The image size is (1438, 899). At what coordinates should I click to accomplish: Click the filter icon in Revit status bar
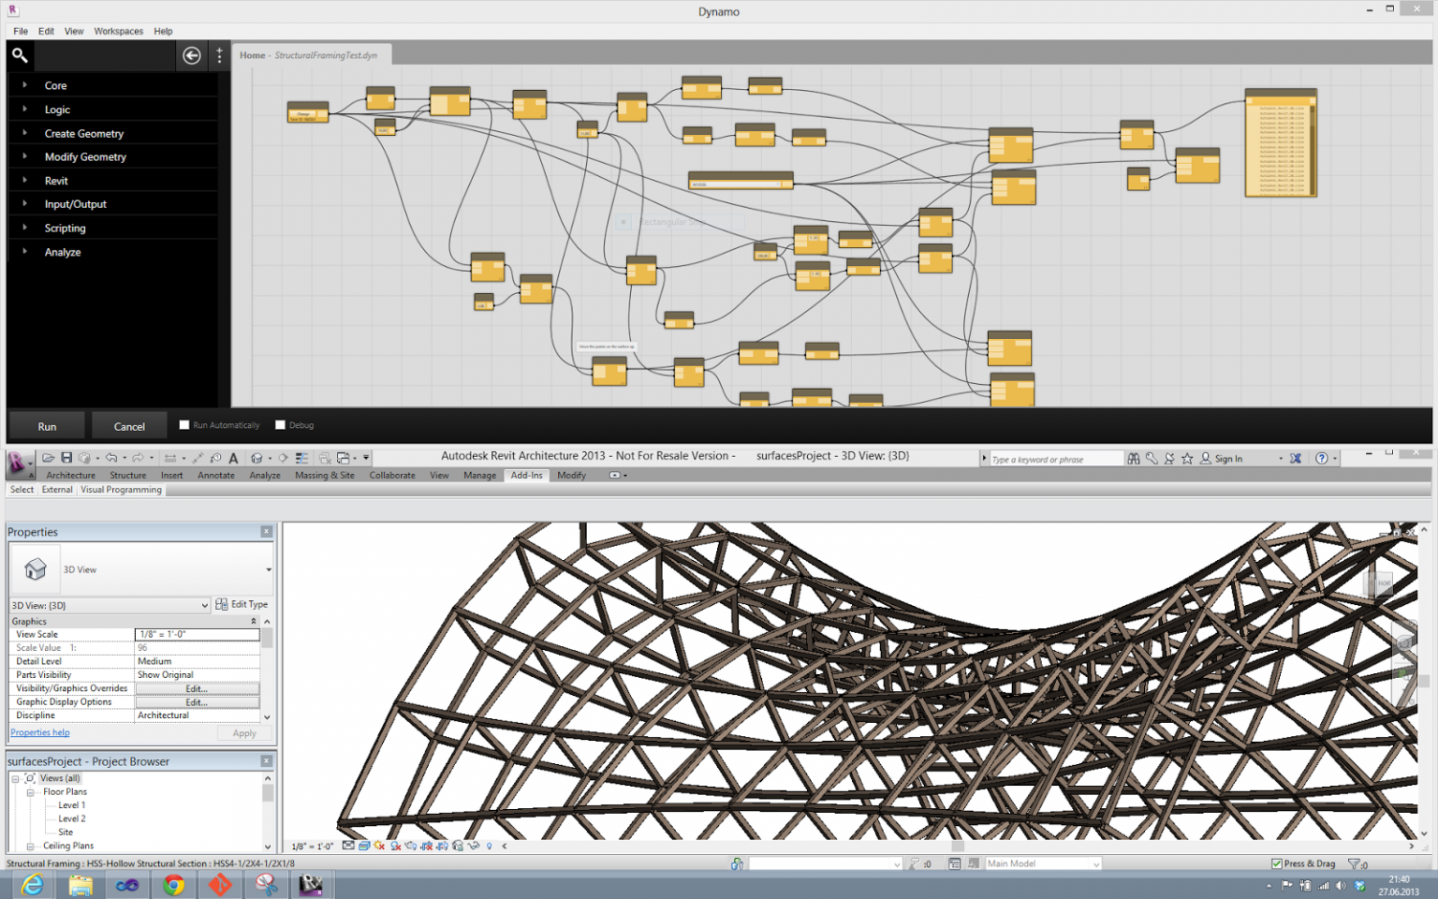click(1354, 863)
